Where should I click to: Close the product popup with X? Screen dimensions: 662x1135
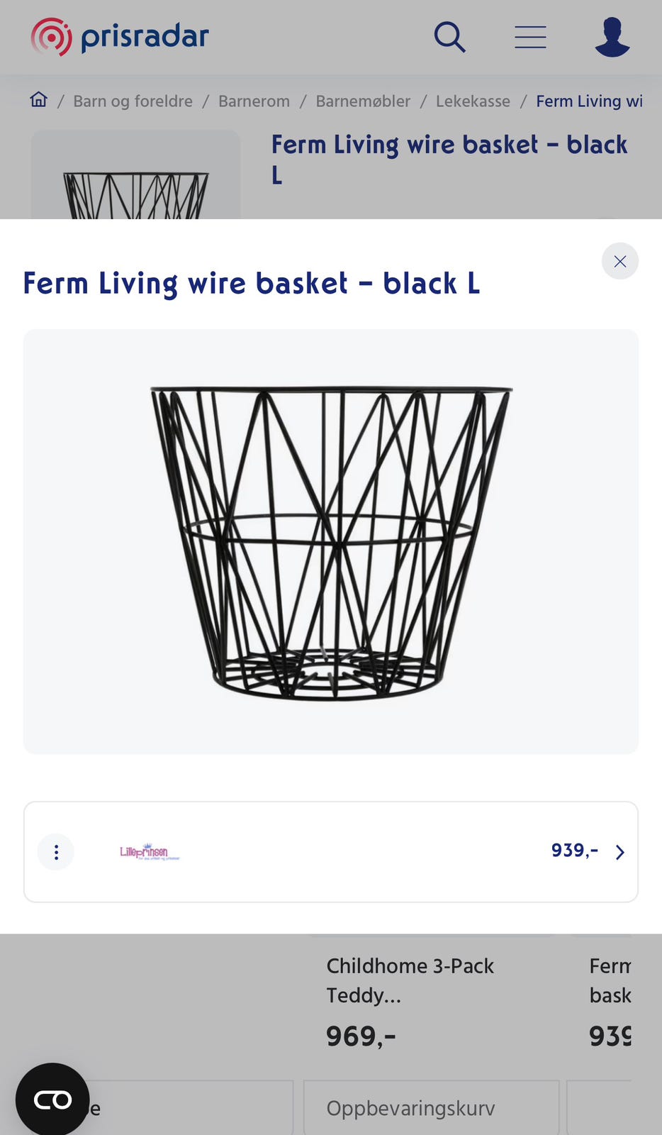620,261
